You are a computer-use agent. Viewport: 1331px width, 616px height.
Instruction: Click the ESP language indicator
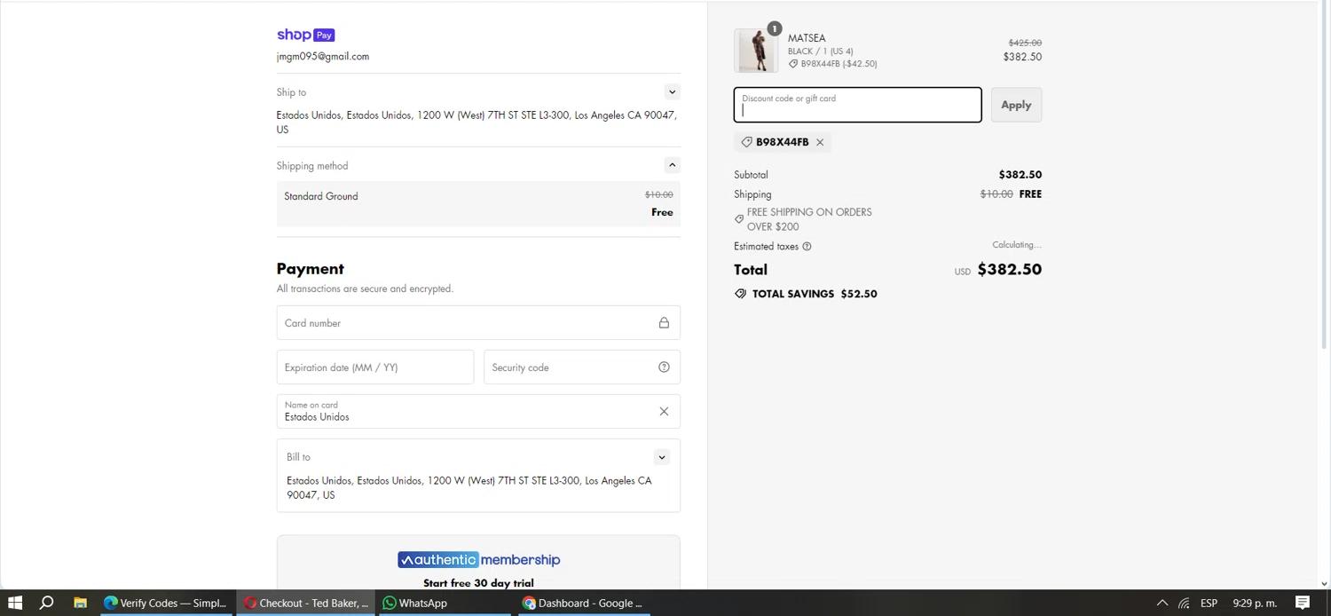tap(1209, 603)
